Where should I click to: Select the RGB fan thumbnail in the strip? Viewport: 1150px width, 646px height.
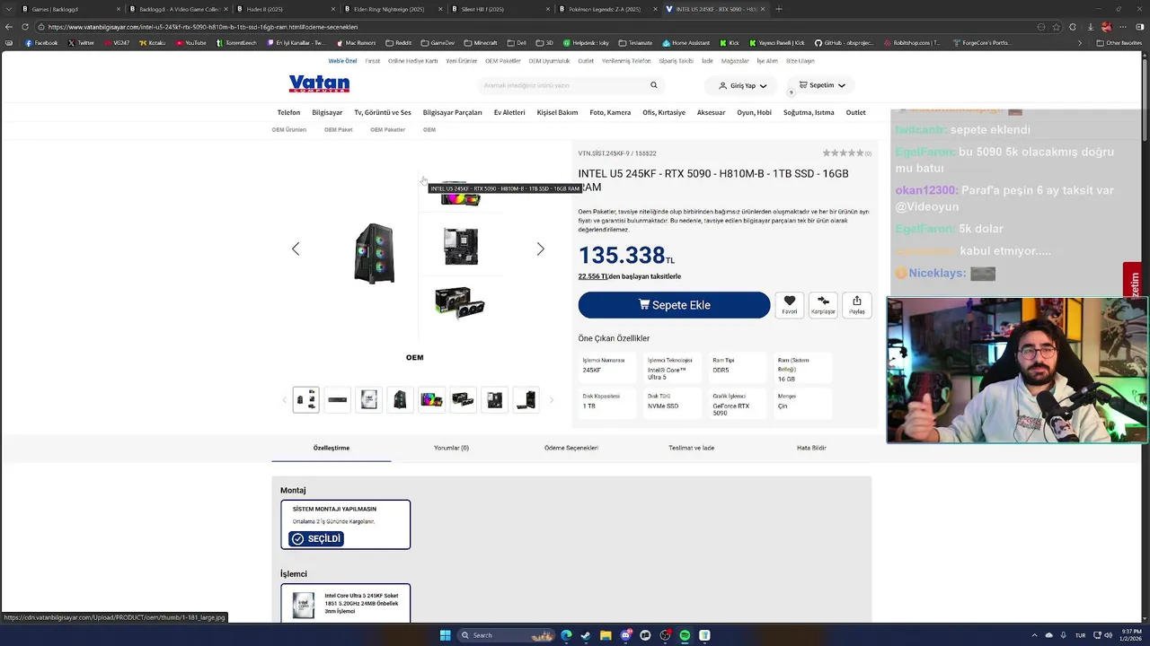[x=431, y=399]
